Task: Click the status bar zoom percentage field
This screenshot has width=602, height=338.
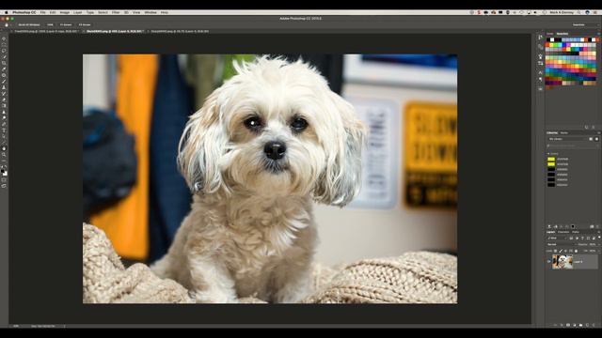Action: 16,326
